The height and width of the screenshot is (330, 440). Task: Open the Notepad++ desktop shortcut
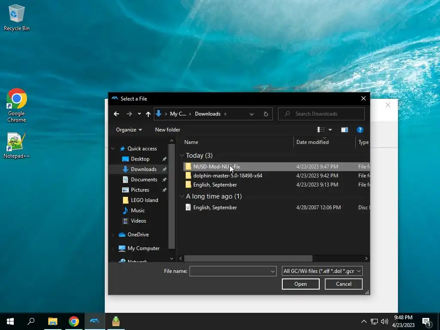point(17,145)
